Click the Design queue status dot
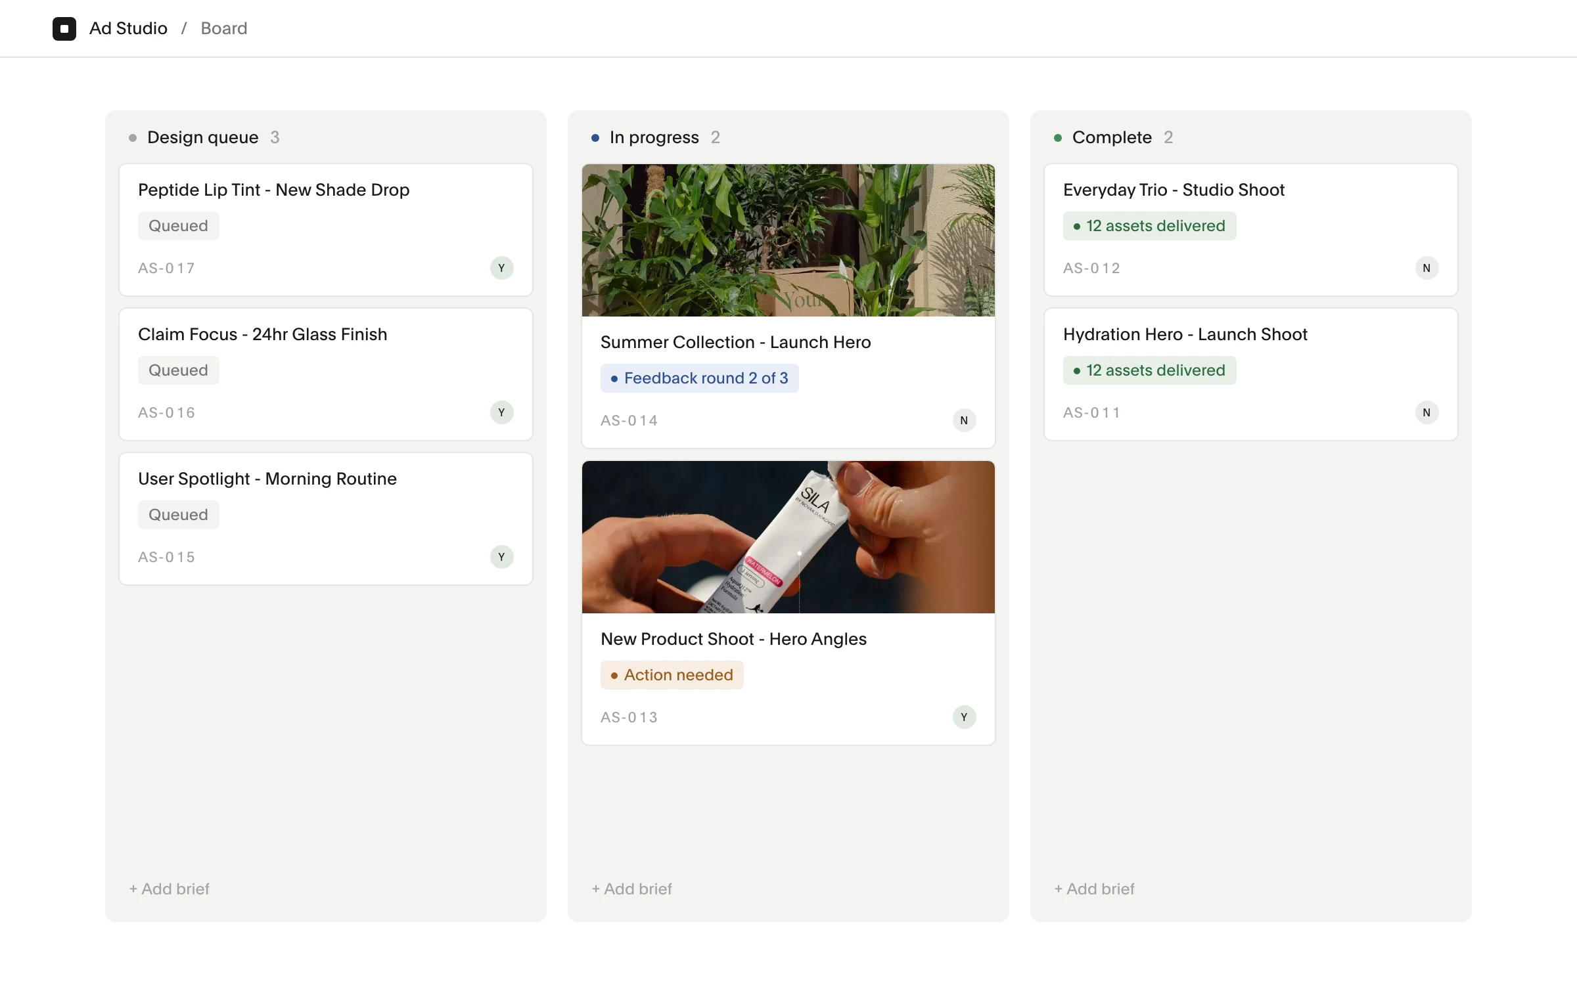 (133, 138)
